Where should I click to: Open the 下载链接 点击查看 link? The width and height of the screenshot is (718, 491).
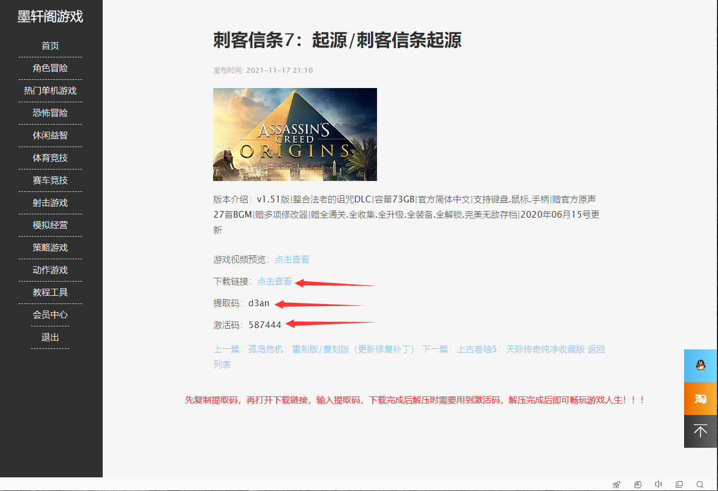(274, 282)
